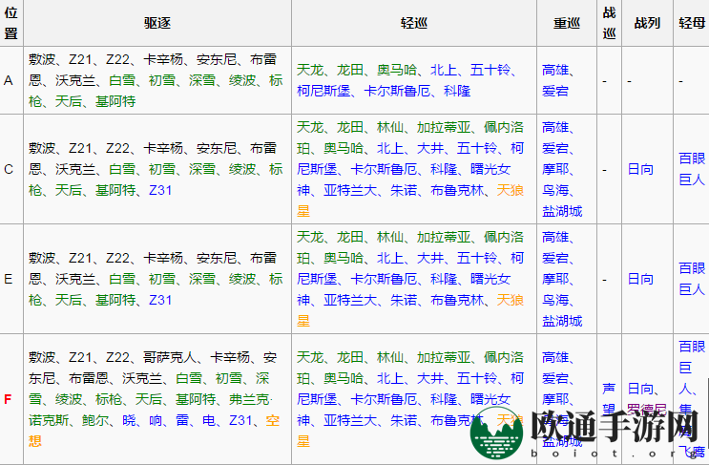Open 亚特兰大 link in row C

[350, 190]
